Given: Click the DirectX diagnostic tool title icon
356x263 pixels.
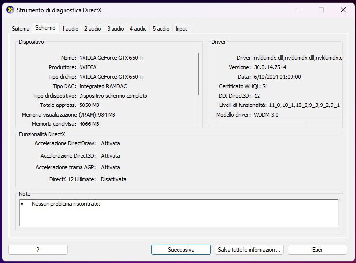Looking at the screenshot, I should [x=10, y=10].
